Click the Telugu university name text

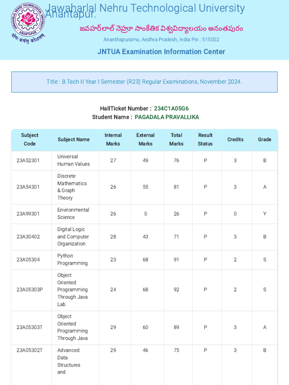161,29
